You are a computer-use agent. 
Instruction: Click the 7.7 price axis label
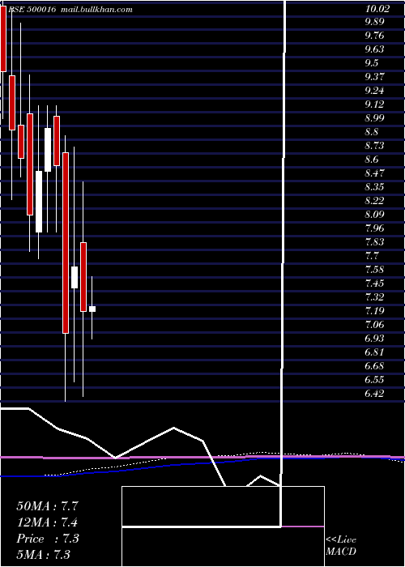(x=372, y=256)
